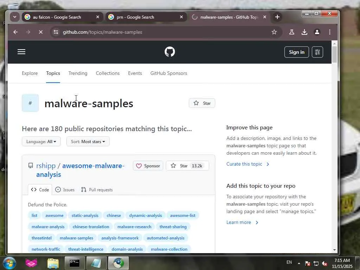Click the 'analysis-framework' topic tag

(x=120, y=238)
